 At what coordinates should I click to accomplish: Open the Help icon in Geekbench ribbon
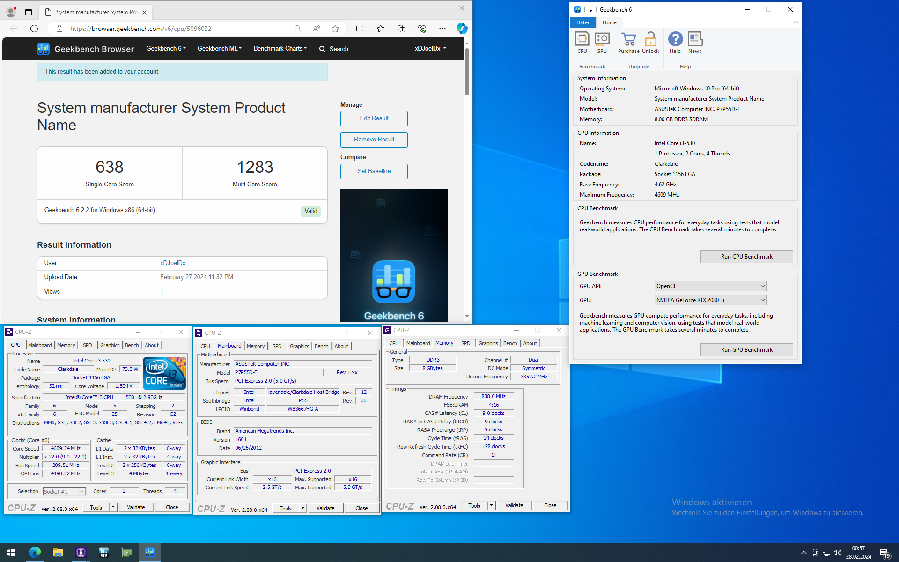[x=675, y=43]
